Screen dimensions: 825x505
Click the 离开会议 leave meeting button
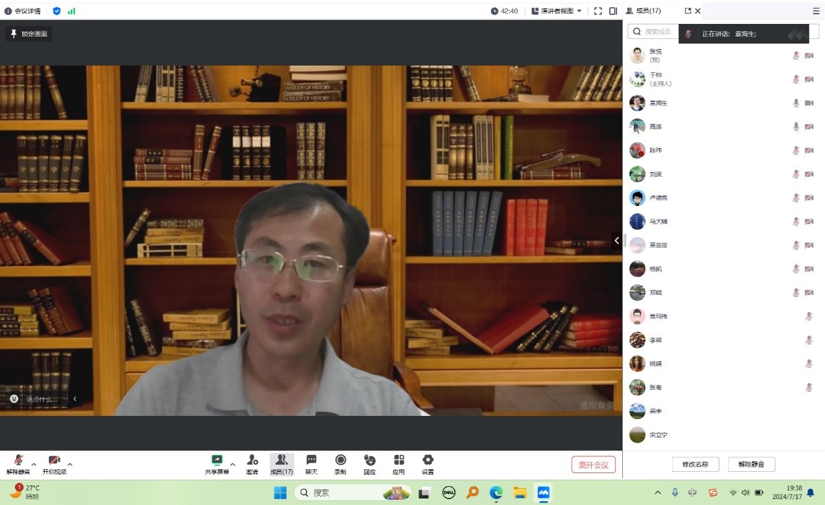click(593, 465)
